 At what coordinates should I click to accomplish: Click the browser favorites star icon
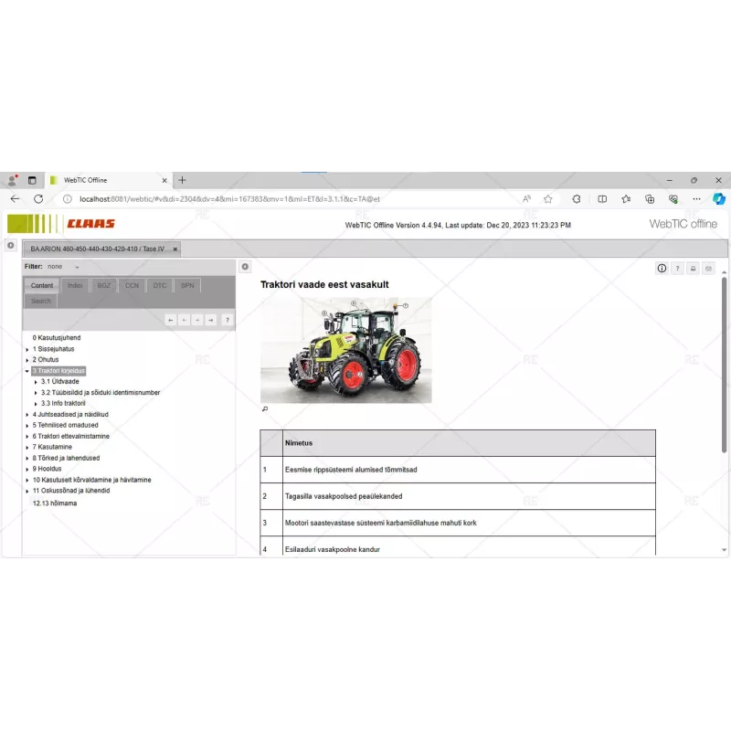coord(546,198)
